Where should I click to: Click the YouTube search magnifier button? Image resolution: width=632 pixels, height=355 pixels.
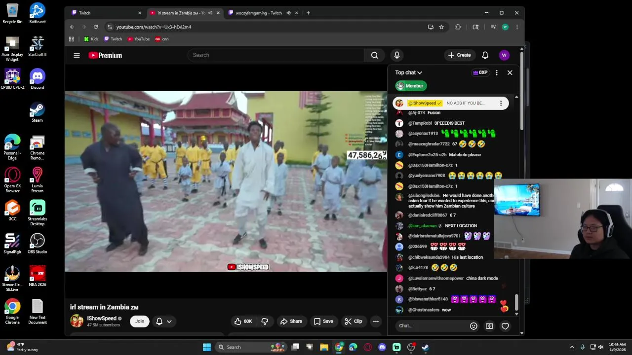click(374, 55)
